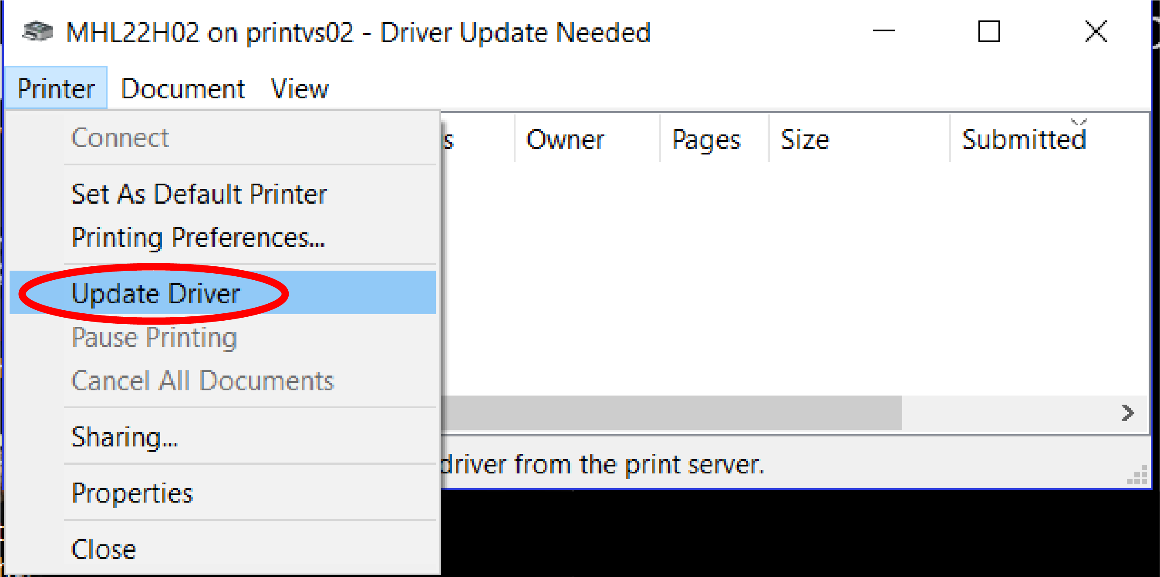Viewport: 1160px width, 577px height.
Task: Open the Printer menu
Action: [56, 89]
